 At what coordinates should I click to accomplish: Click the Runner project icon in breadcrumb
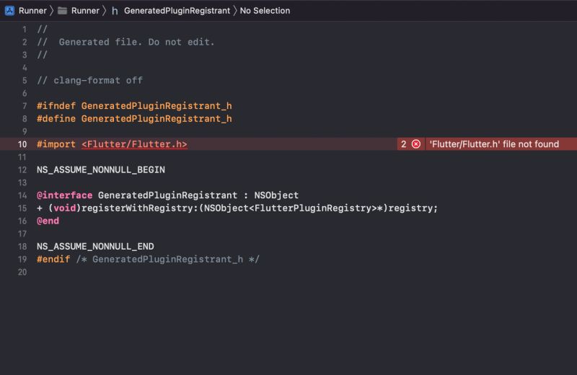9,11
